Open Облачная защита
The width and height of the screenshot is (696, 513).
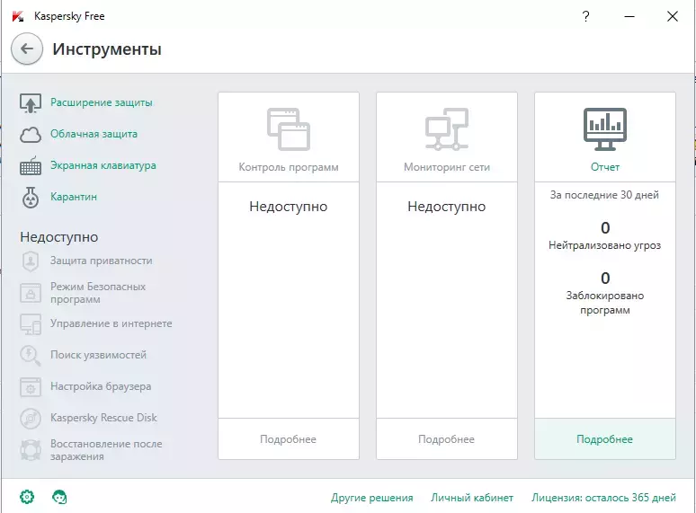pyautogui.click(x=94, y=134)
